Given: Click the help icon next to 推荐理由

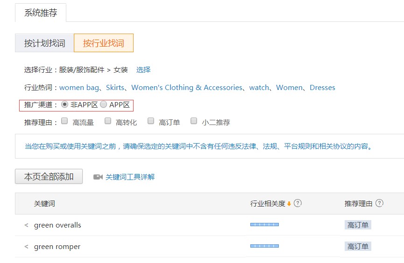Looking at the screenshot, I should pyautogui.click(x=379, y=203).
